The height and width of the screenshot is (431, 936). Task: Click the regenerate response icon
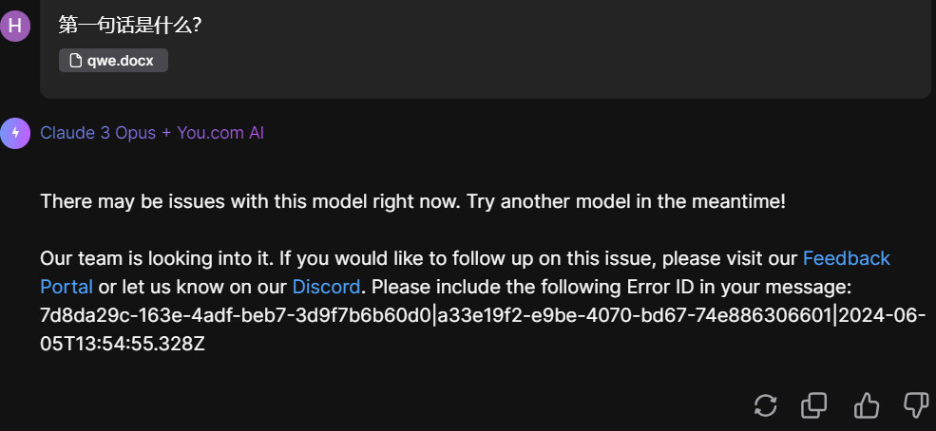(x=766, y=405)
